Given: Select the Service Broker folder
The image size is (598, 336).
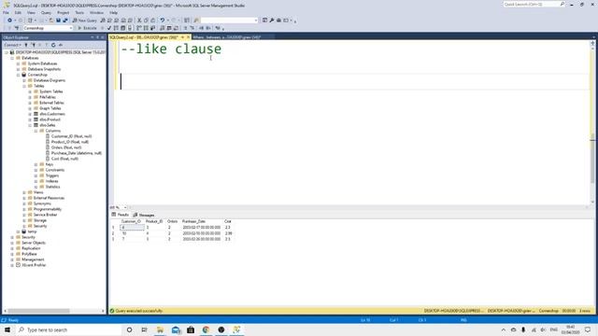Looking at the screenshot, I should [45, 215].
